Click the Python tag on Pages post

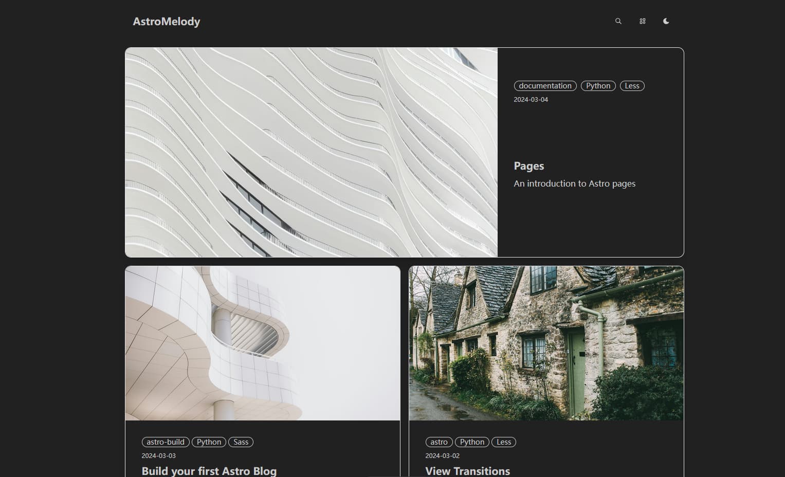598,86
